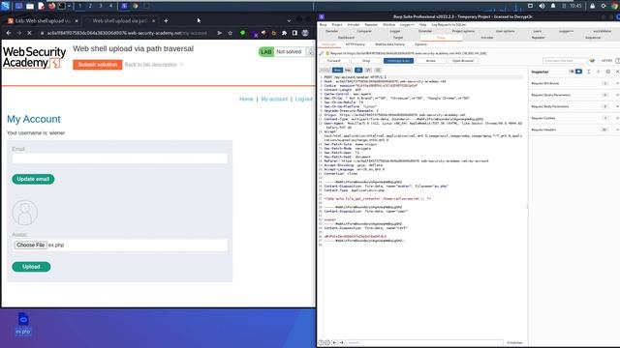Click Choose File for avatar
The image size is (620, 348).
point(30,245)
